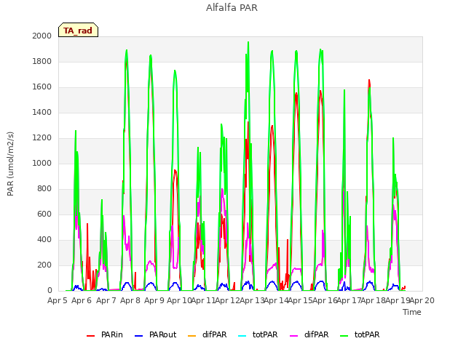
Task: Click the Apr 8 x-axis date label
Action: point(130,300)
